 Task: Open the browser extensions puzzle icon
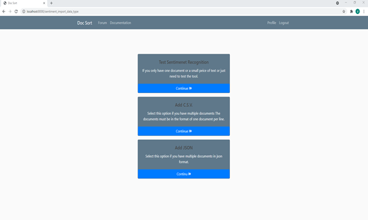click(351, 12)
